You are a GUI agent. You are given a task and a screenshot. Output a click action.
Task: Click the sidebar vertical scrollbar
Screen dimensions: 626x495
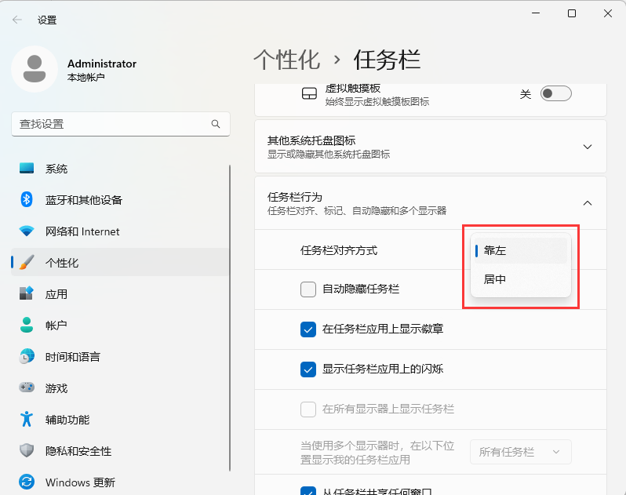click(230, 318)
